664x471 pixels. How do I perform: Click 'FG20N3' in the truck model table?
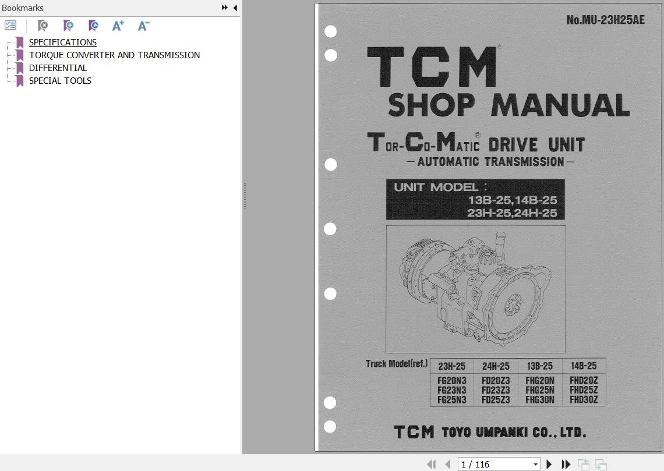pos(452,380)
